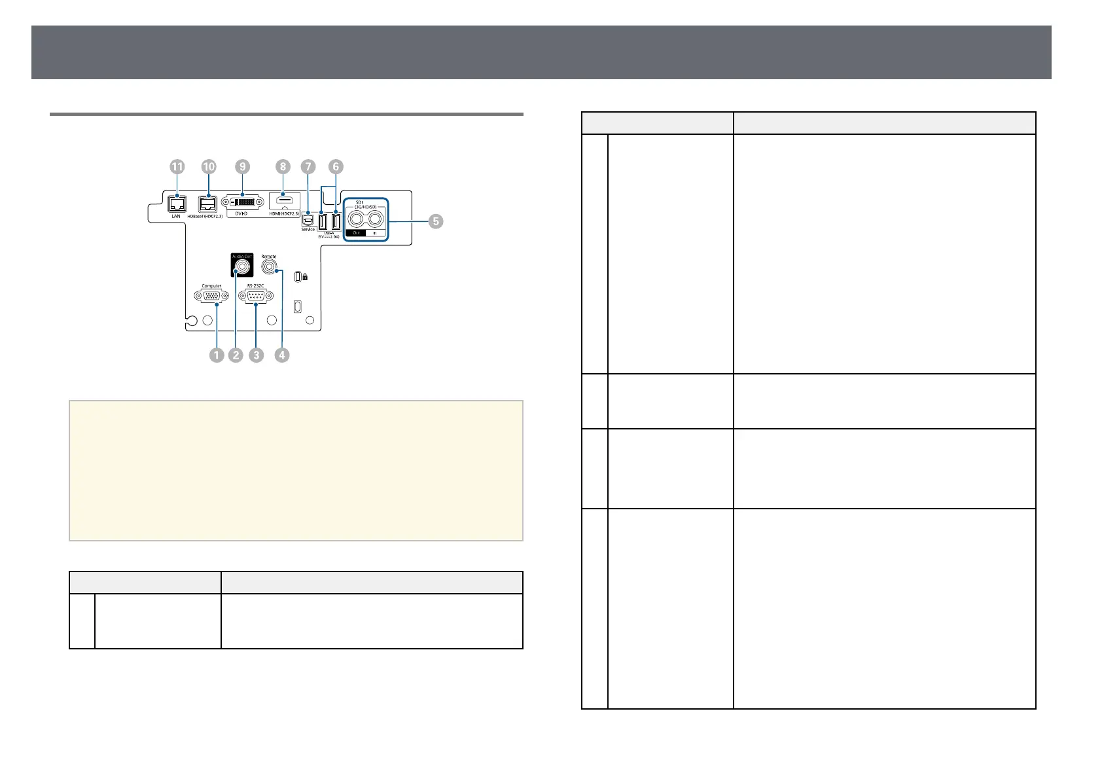
Task: Click the "HDMI(HDCP2.3)" label
Action: click(x=284, y=214)
